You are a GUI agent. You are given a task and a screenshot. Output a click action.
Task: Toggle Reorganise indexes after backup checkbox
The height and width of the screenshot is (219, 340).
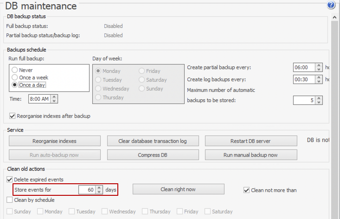[12, 116]
